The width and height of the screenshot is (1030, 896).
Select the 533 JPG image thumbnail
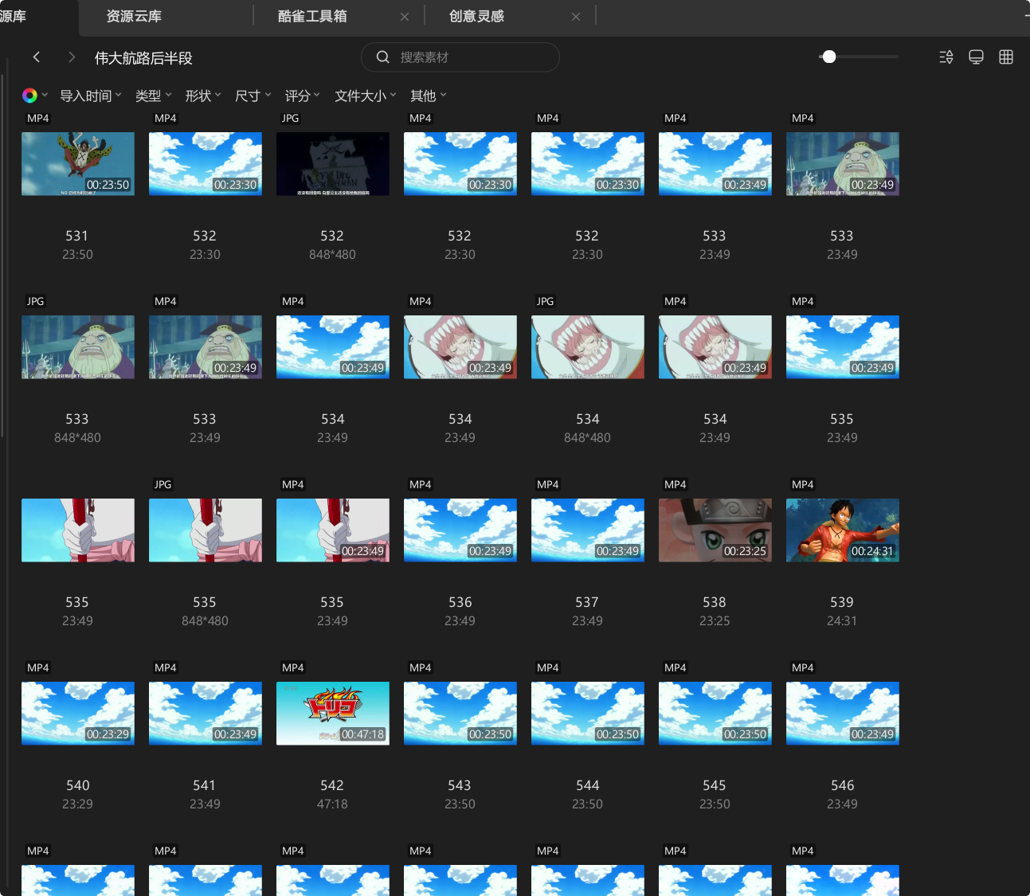(78, 347)
